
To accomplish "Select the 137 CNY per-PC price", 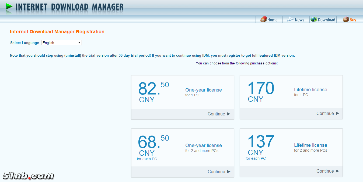I will click(260, 142).
